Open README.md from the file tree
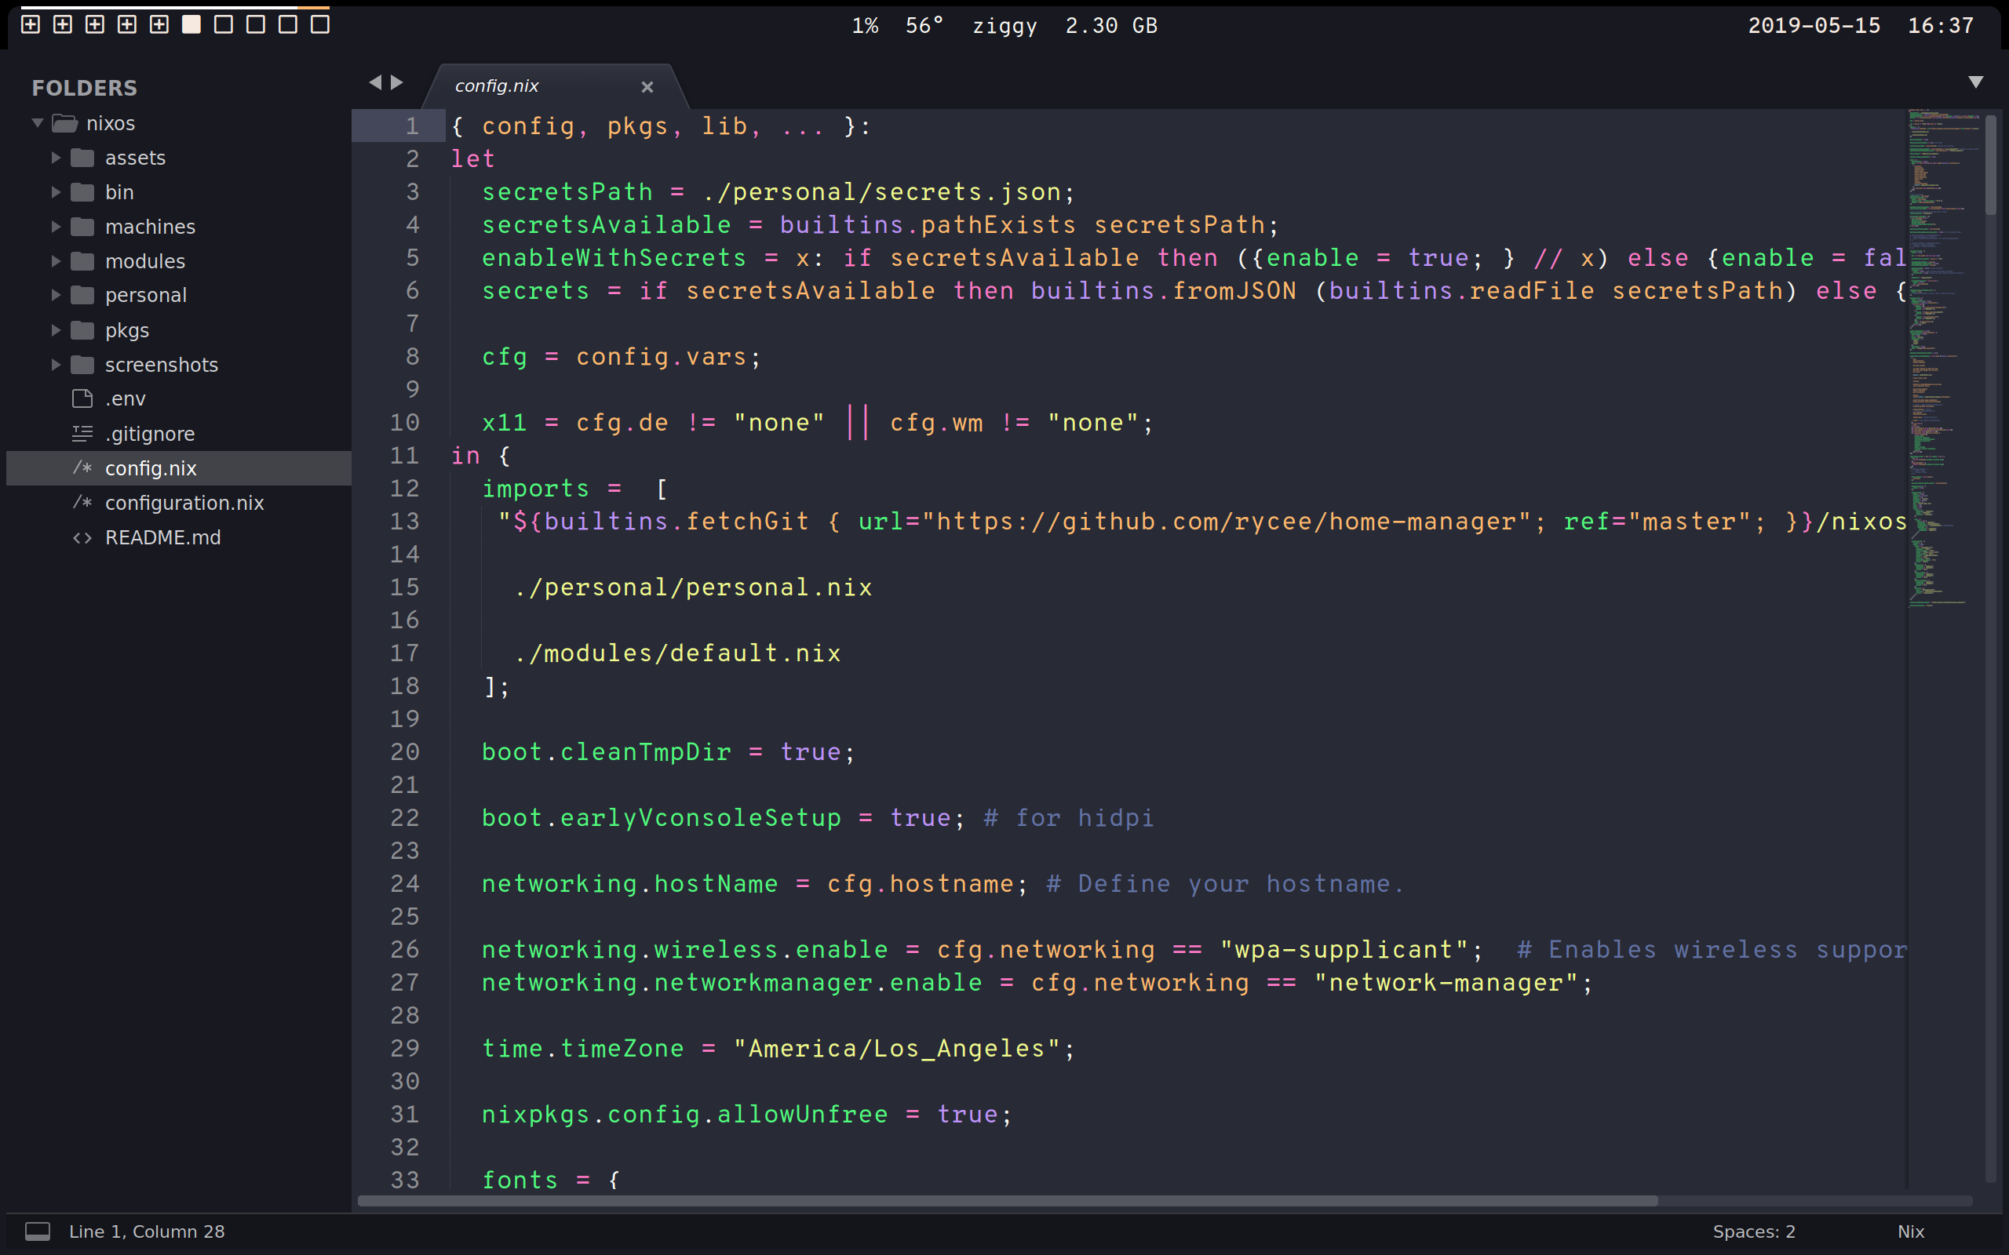This screenshot has height=1255, width=2009. 162,538
